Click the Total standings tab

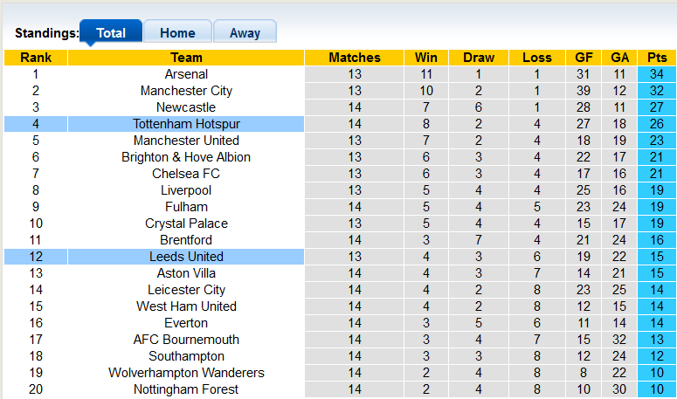tap(111, 33)
